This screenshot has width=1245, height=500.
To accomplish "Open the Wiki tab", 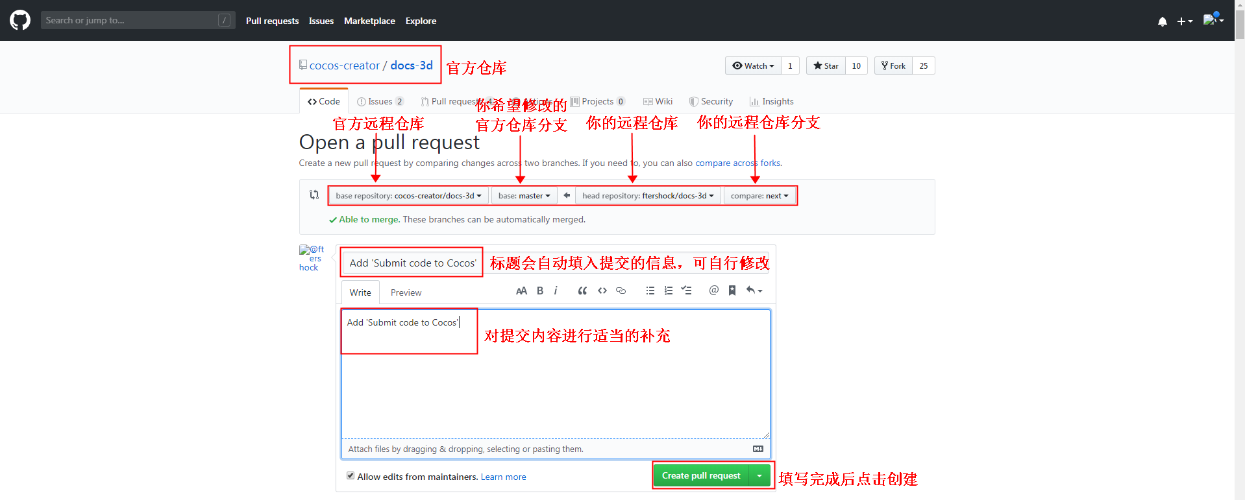I will tap(658, 101).
